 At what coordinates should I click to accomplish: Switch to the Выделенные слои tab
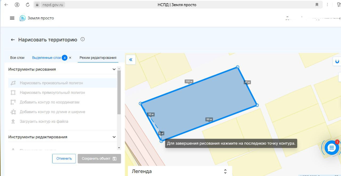pyautogui.click(x=46, y=58)
